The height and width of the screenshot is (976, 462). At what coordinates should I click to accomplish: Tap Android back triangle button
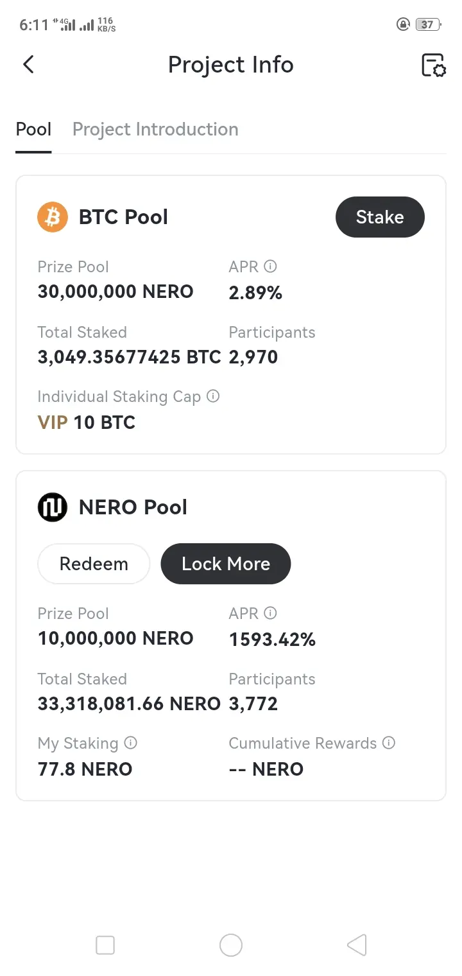(357, 945)
